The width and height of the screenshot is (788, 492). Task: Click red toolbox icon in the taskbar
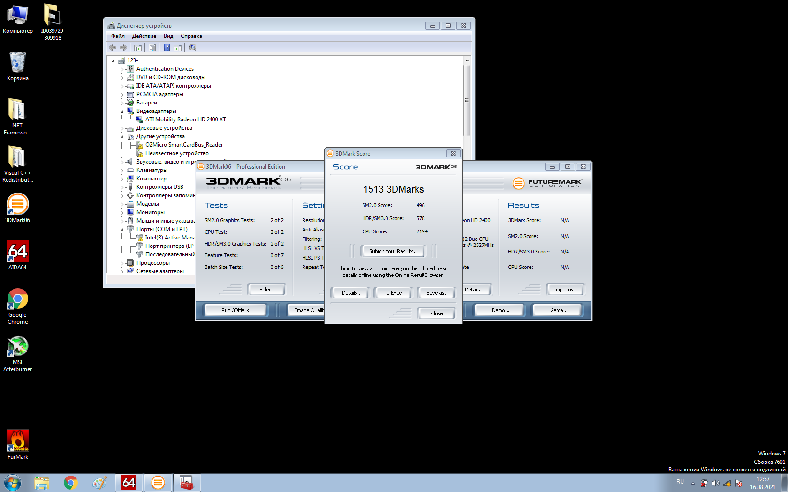[x=187, y=483]
